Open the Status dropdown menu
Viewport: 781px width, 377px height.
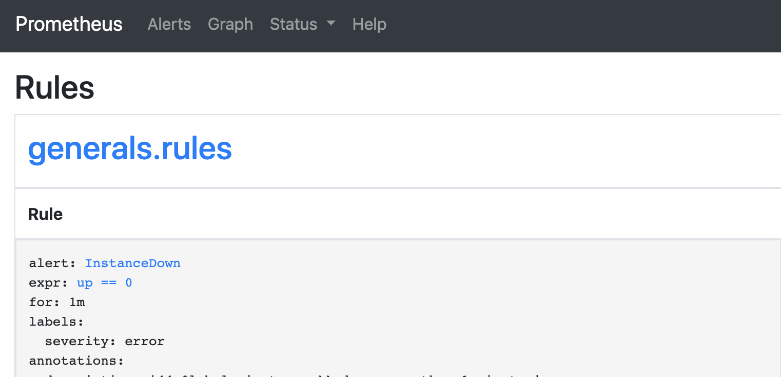pyautogui.click(x=302, y=24)
